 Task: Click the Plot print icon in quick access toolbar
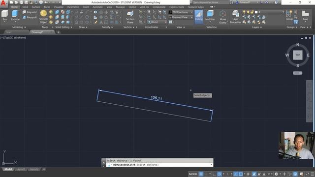(x=41, y=2)
